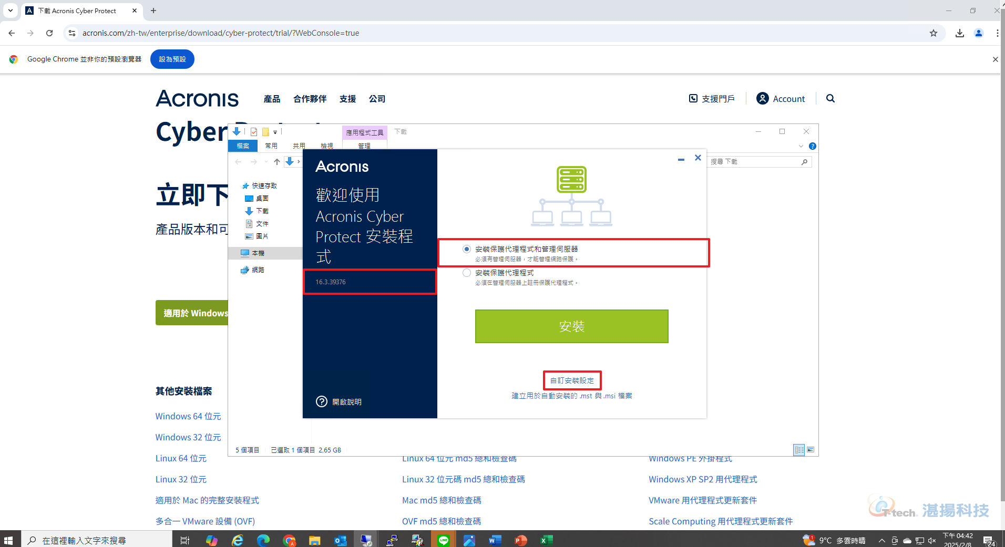The width and height of the screenshot is (1005, 547).
Task: Click the New Folder quick access icon
Action: [265, 132]
